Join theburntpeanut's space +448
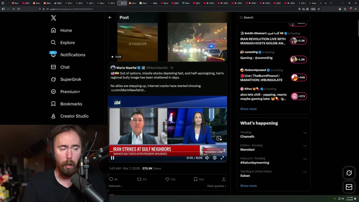 point(298,77)
